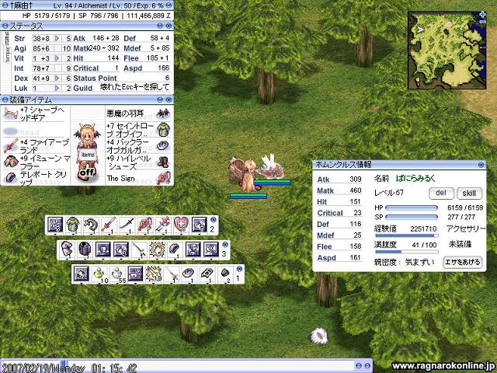Select the green Saint Robe icon in equipment window

[164, 130]
